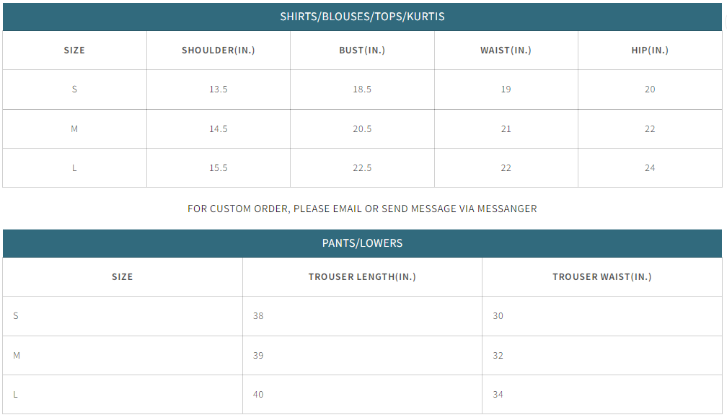Viewport: 727px width, 420px height.
Task: Click the Waist(in.) column heading
Action: [506, 51]
